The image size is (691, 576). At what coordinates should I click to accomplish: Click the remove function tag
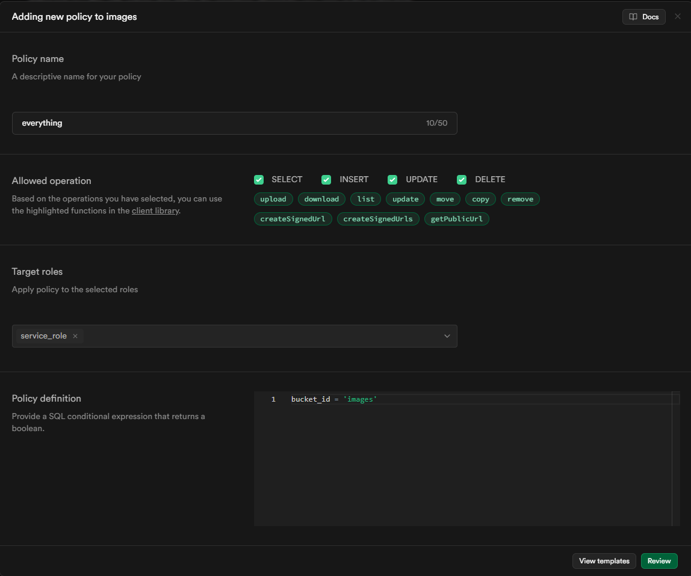click(x=520, y=199)
